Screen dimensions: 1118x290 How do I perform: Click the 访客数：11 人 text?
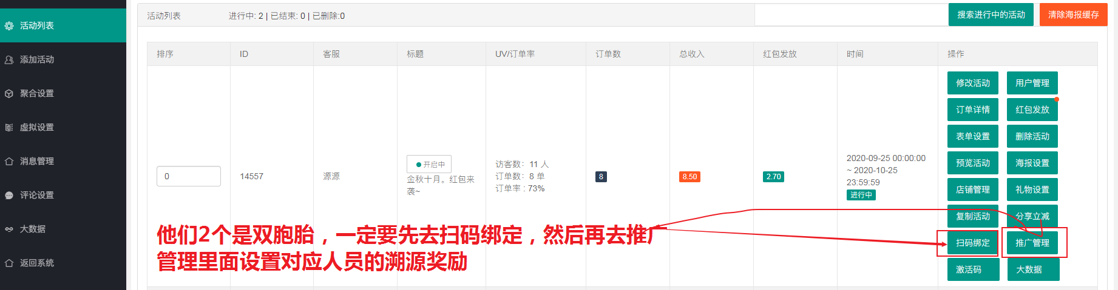coord(522,164)
